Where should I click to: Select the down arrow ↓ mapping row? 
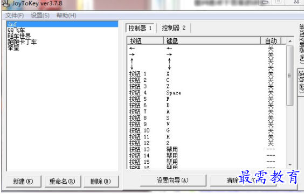(x=206, y=67)
